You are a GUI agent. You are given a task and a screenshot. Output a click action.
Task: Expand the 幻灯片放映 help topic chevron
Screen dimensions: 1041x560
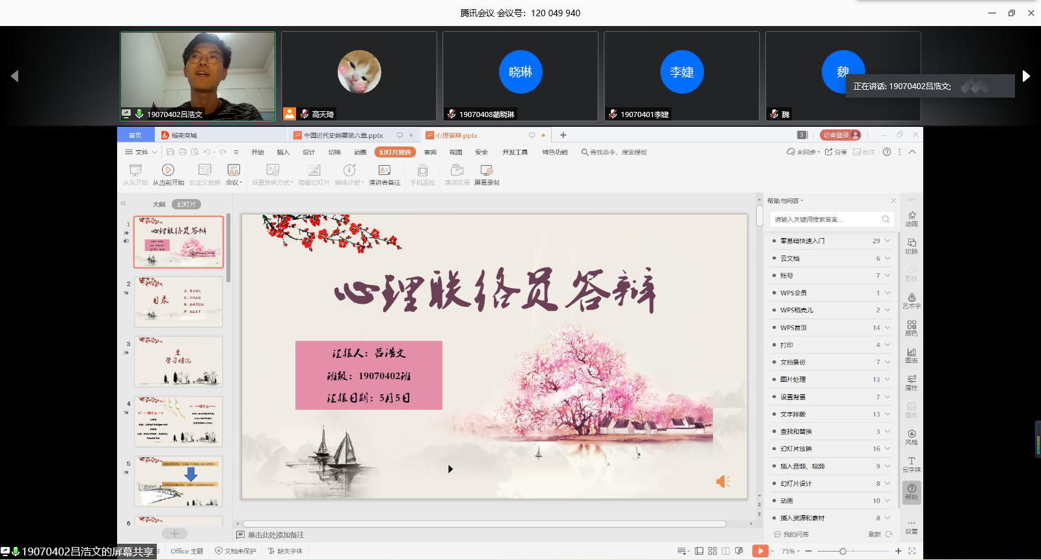[887, 448]
